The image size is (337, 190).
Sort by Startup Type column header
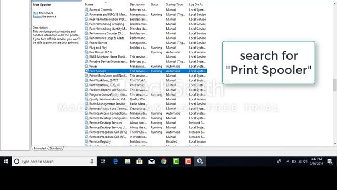pos(174,4)
